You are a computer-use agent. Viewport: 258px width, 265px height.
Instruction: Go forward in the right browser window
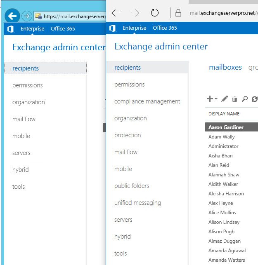[x=135, y=13]
